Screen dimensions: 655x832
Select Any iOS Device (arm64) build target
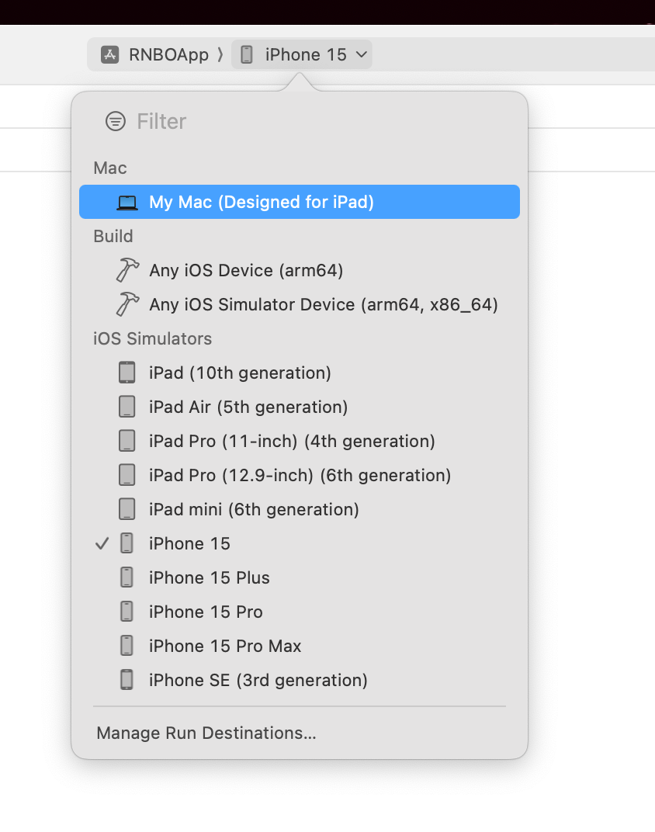(299, 270)
